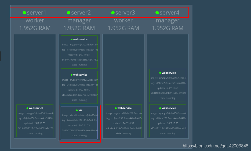Click myapp:v1 image line in container 86eff9f7964

click(x=80, y=45)
